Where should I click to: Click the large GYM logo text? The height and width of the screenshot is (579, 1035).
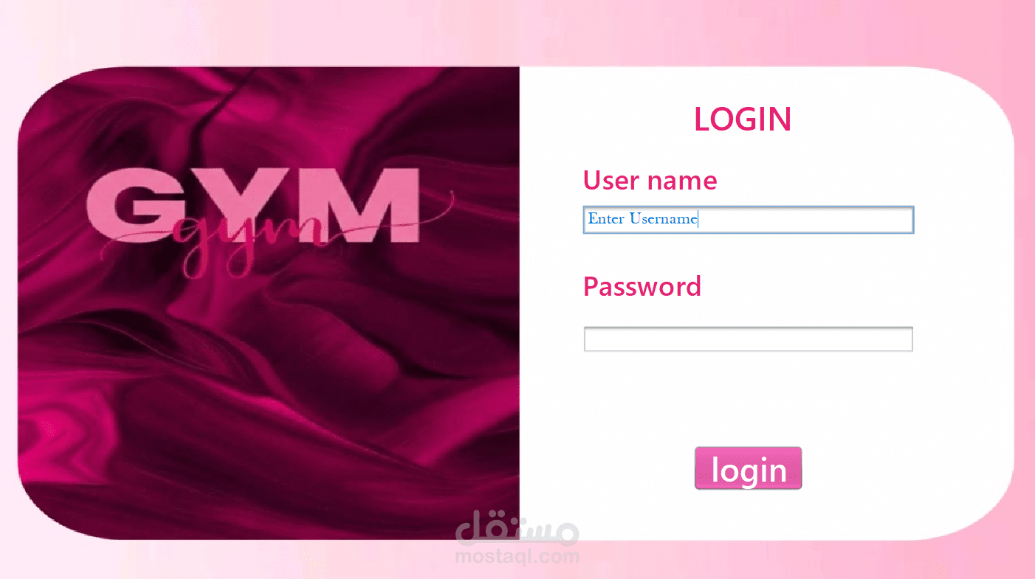click(253, 206)
